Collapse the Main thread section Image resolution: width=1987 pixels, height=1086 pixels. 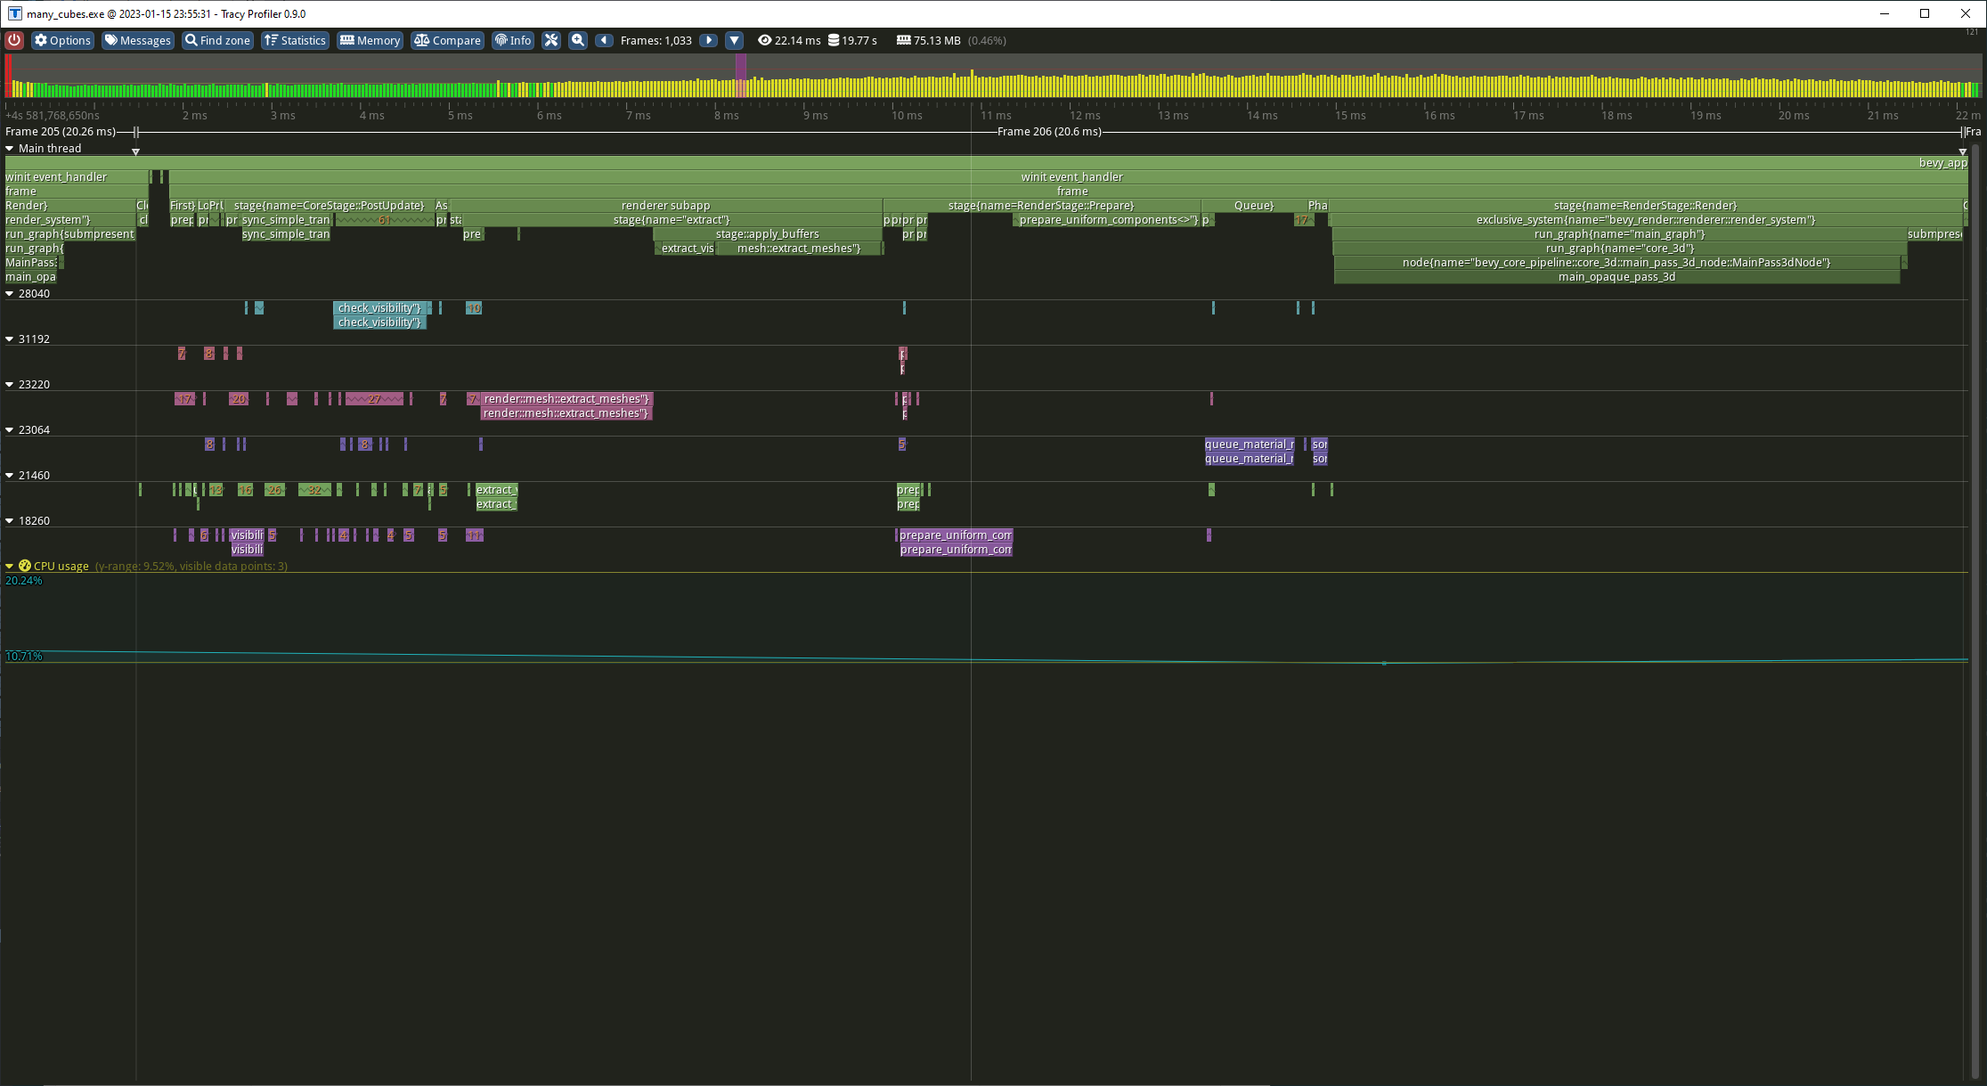click(x=10, y=149)
